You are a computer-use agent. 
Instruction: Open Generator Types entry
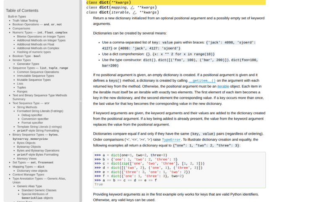click(28, 64)
